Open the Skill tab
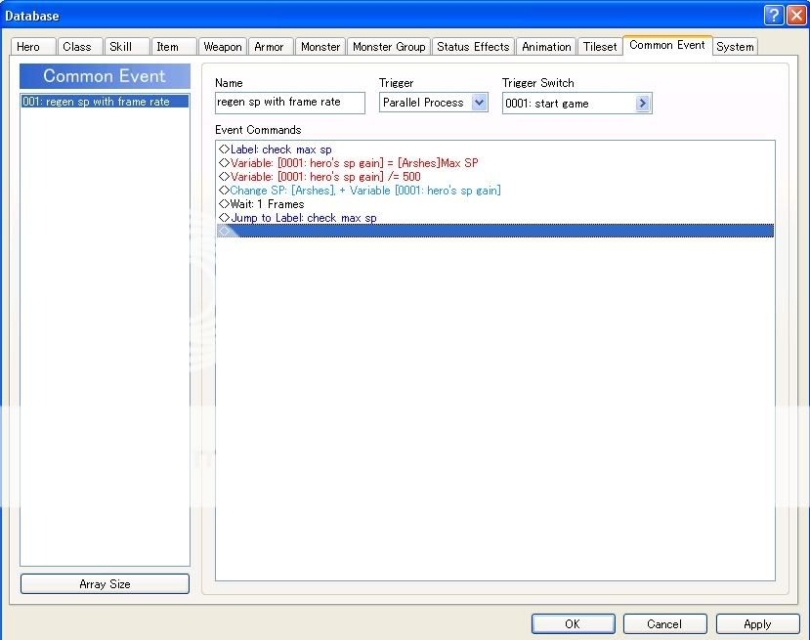The image size is (810, 640). (x=121, y=47)
